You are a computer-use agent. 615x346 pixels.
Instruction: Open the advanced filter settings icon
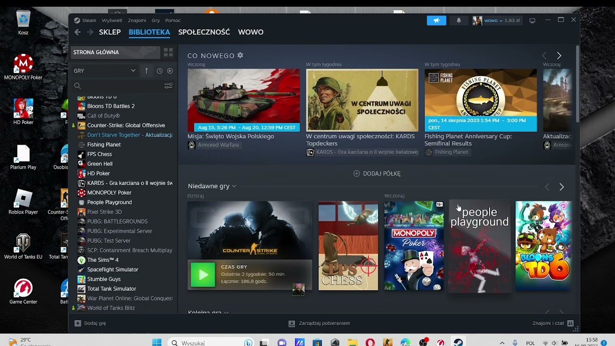point(168,86)
